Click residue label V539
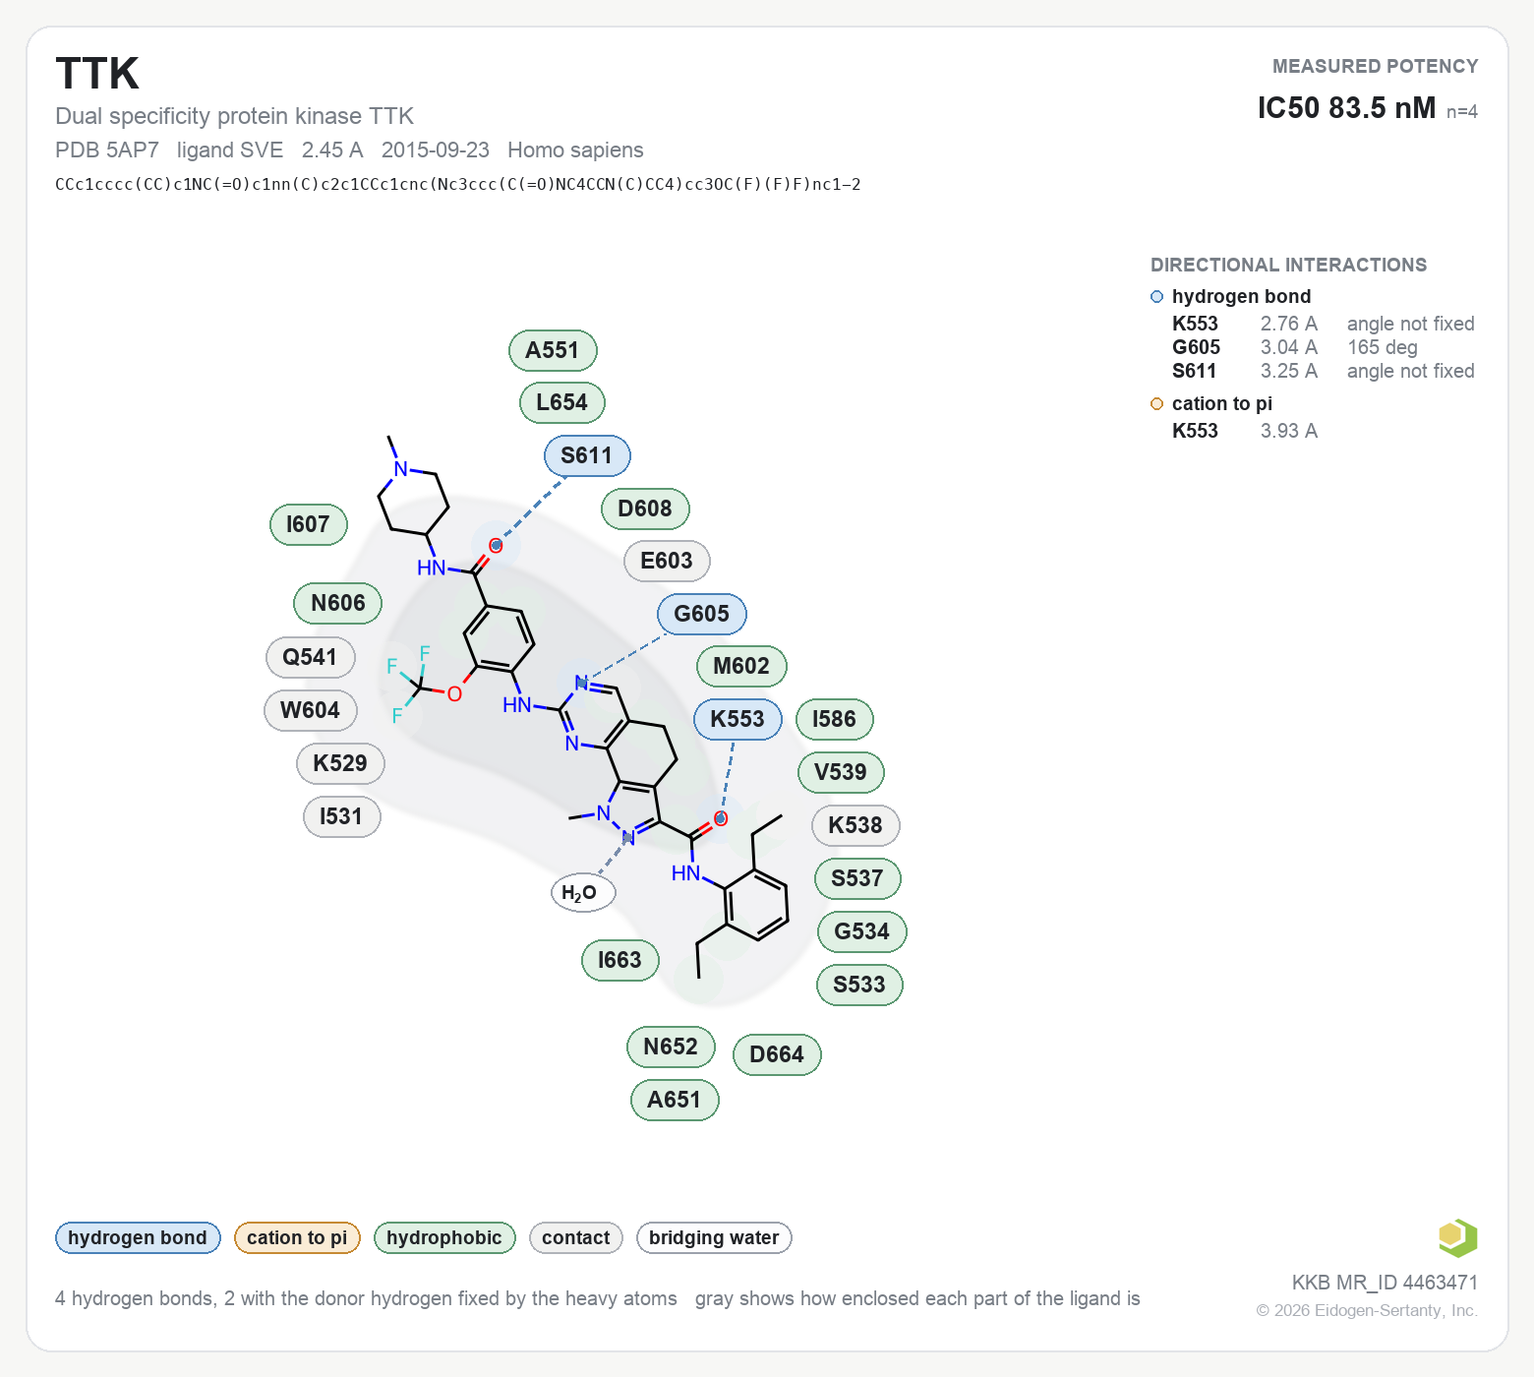This screenshot has height=1377, width=1534. pos(841,772)
